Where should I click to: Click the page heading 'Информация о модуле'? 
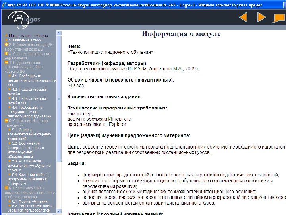181,34
